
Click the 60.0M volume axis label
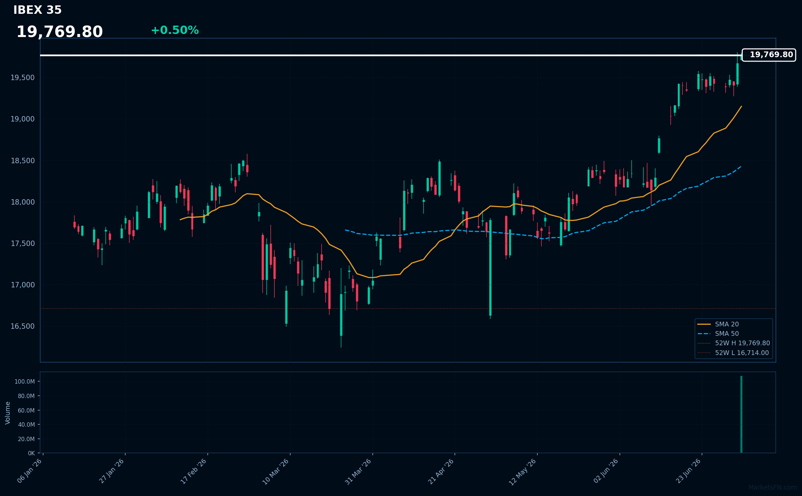coord(26,411)
